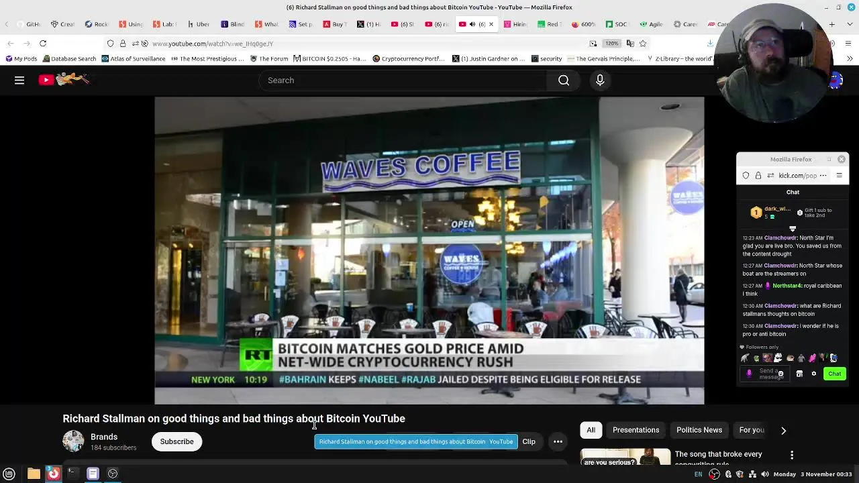Open Atlas of Surveillance bookmark

tap(133, 59)
